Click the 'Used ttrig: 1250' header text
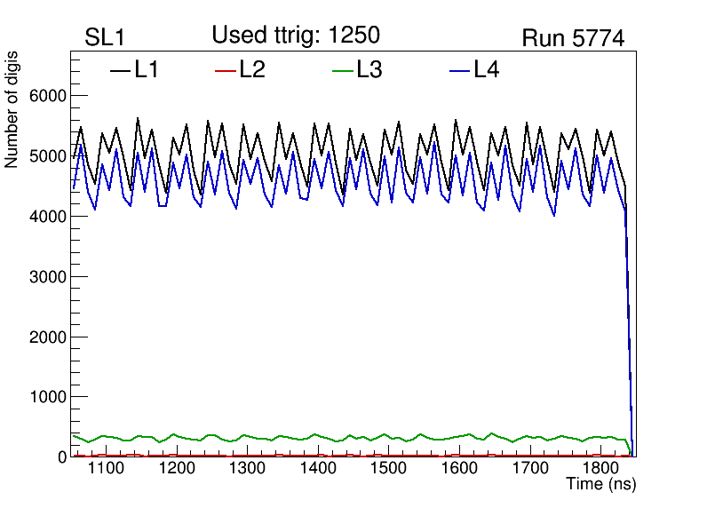This screenshot has width=707, height=508. coord(296,36)
